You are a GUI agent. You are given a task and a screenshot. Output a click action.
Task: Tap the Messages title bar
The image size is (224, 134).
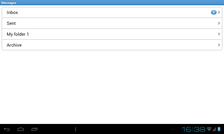point(112,3)
